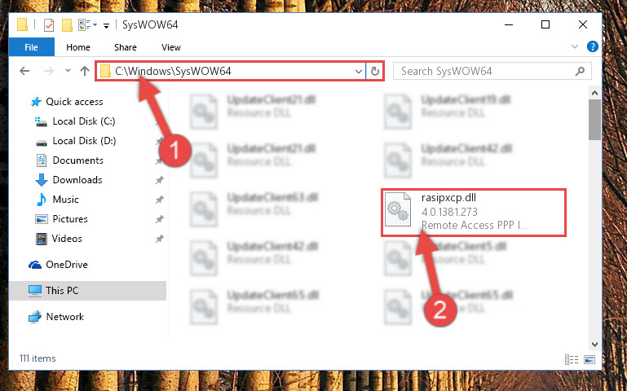Expand the address bar history dropdown
627x391 pixels.
[358, 71]
